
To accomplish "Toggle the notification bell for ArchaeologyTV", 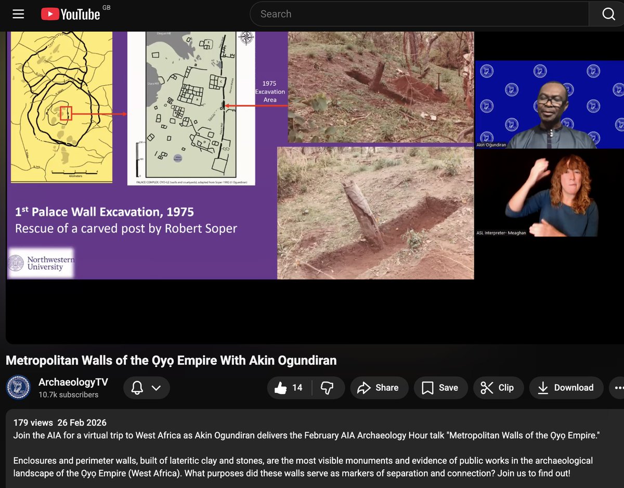I will click(x=136, y=387).
